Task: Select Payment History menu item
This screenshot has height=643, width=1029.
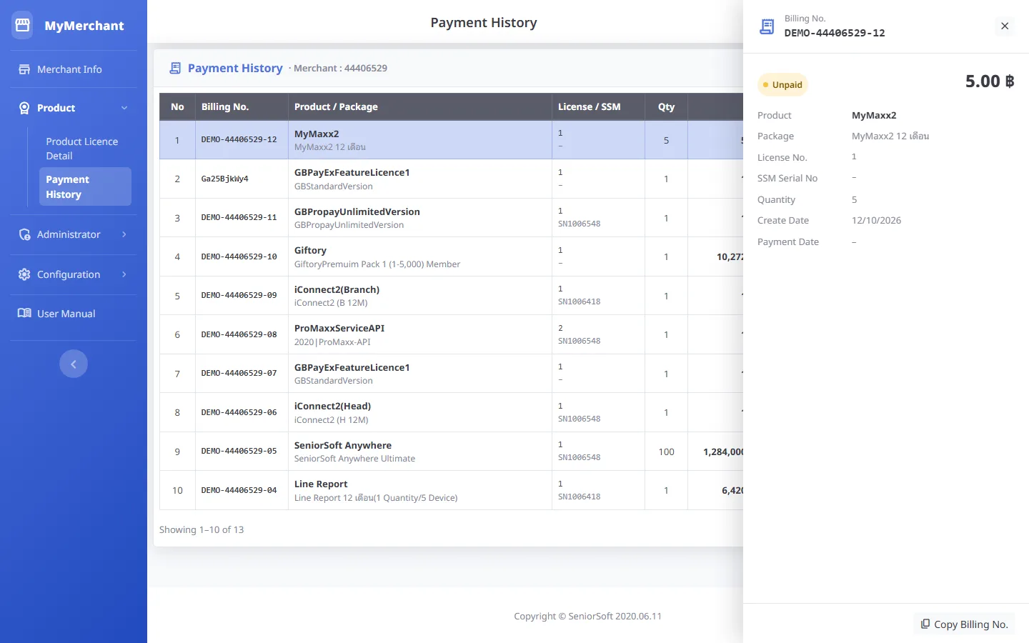Action: pyautogui.click(x=86, y=186)
